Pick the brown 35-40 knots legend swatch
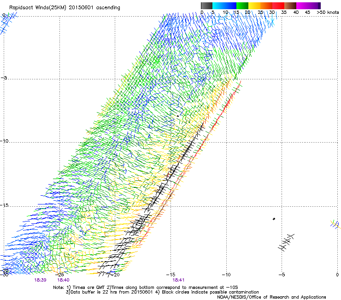The height and width of the screenshot is (300, 341). click(x=290, y=6)
